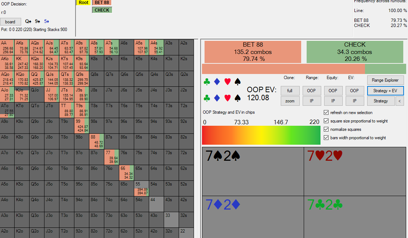
Task: Toggle 'square size proportional to weight' checkbox
Action: coord(326,121)
